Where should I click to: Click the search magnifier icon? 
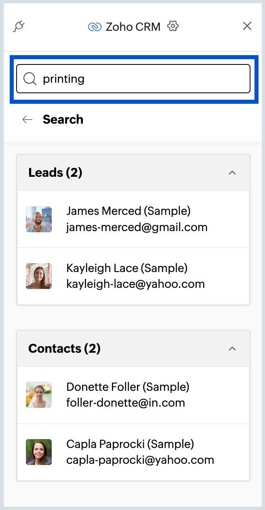tap(30, 79)
